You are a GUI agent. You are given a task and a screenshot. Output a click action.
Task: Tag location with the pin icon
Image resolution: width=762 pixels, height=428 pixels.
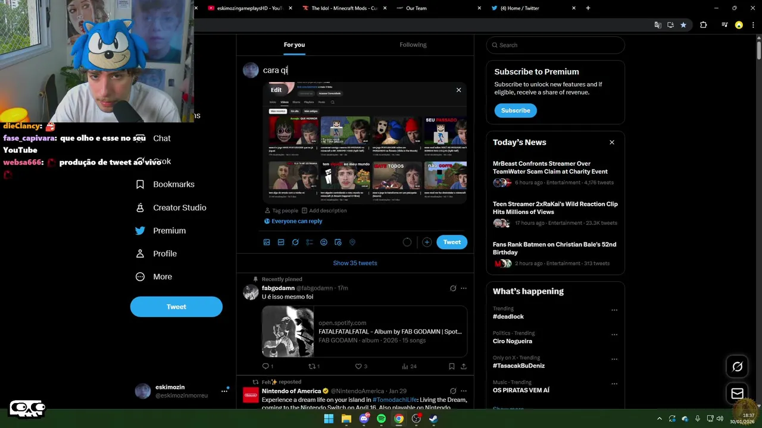352,243
